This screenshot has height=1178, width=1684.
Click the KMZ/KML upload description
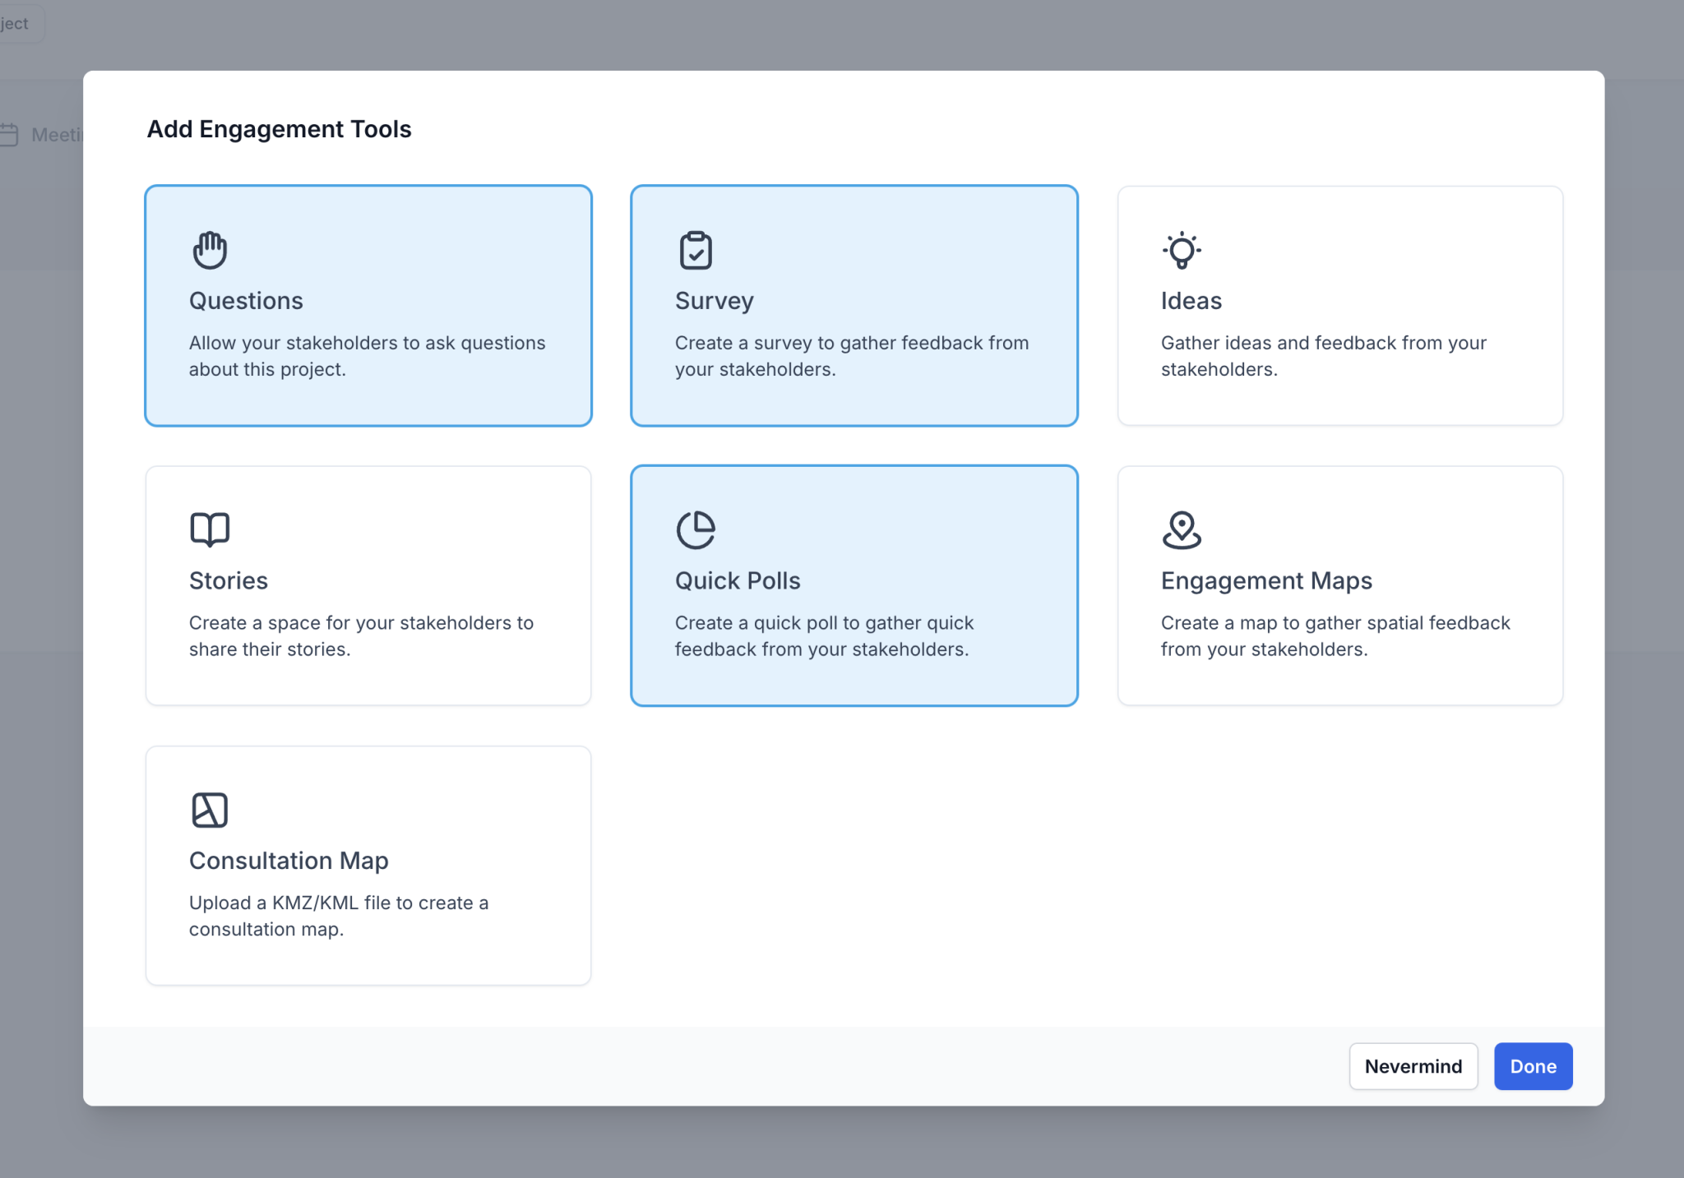click(339, 916)
